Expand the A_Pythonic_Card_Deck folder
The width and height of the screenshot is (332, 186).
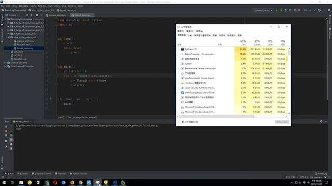point(8,34)
